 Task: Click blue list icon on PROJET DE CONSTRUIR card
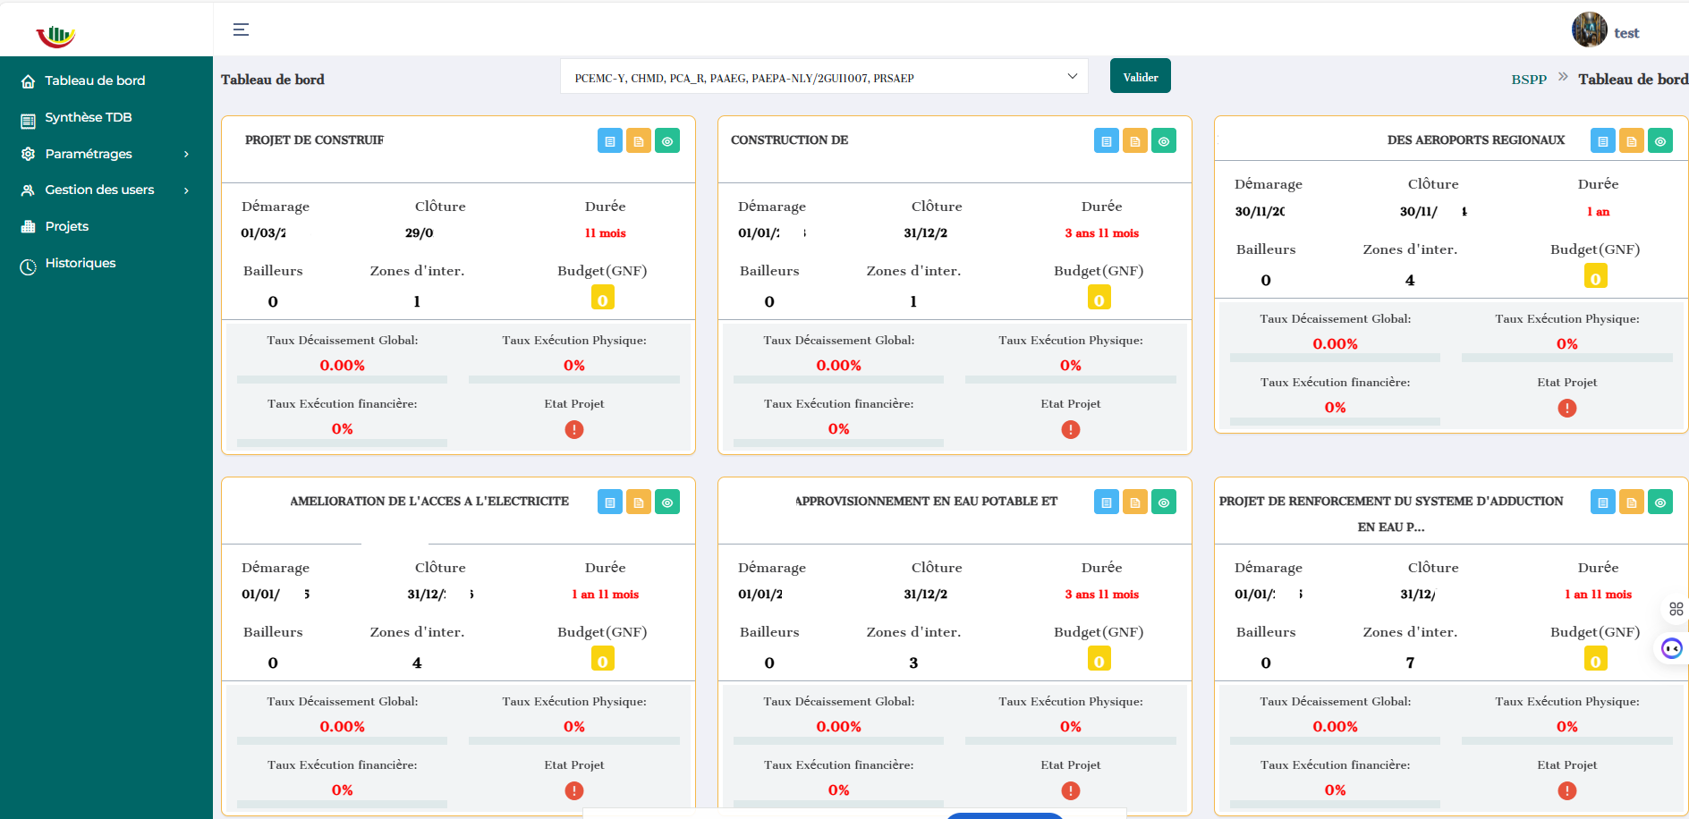pos(609,141)
